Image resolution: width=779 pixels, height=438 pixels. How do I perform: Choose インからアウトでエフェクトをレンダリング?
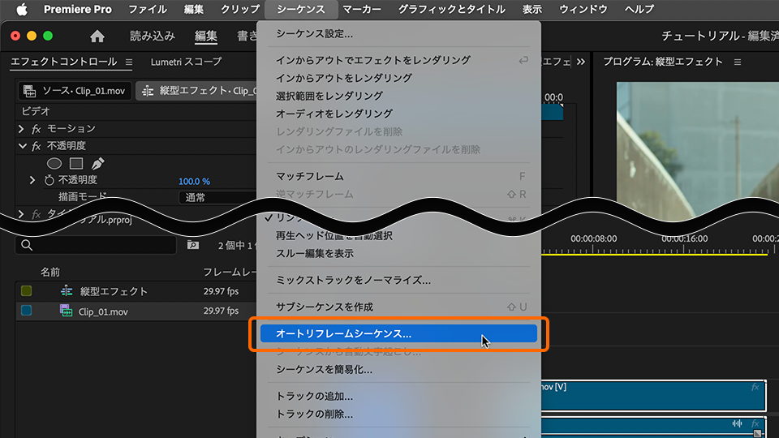pyautogui.click(x=399, y=60)
